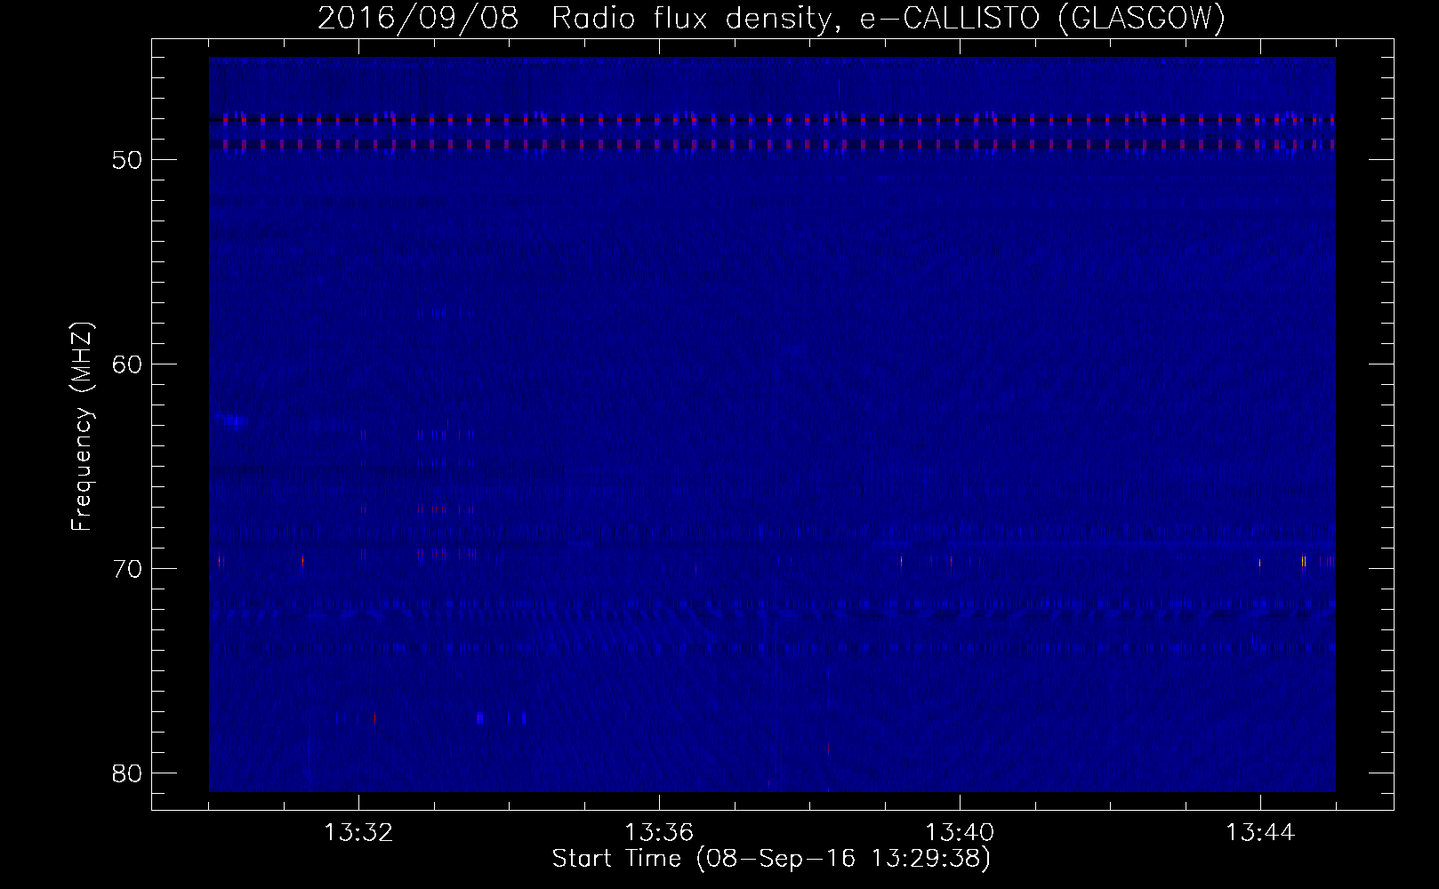Click the Frequency (MHZ) axis label
Viewport: 1439px width, 889px height.
click(x=82, y=427)
